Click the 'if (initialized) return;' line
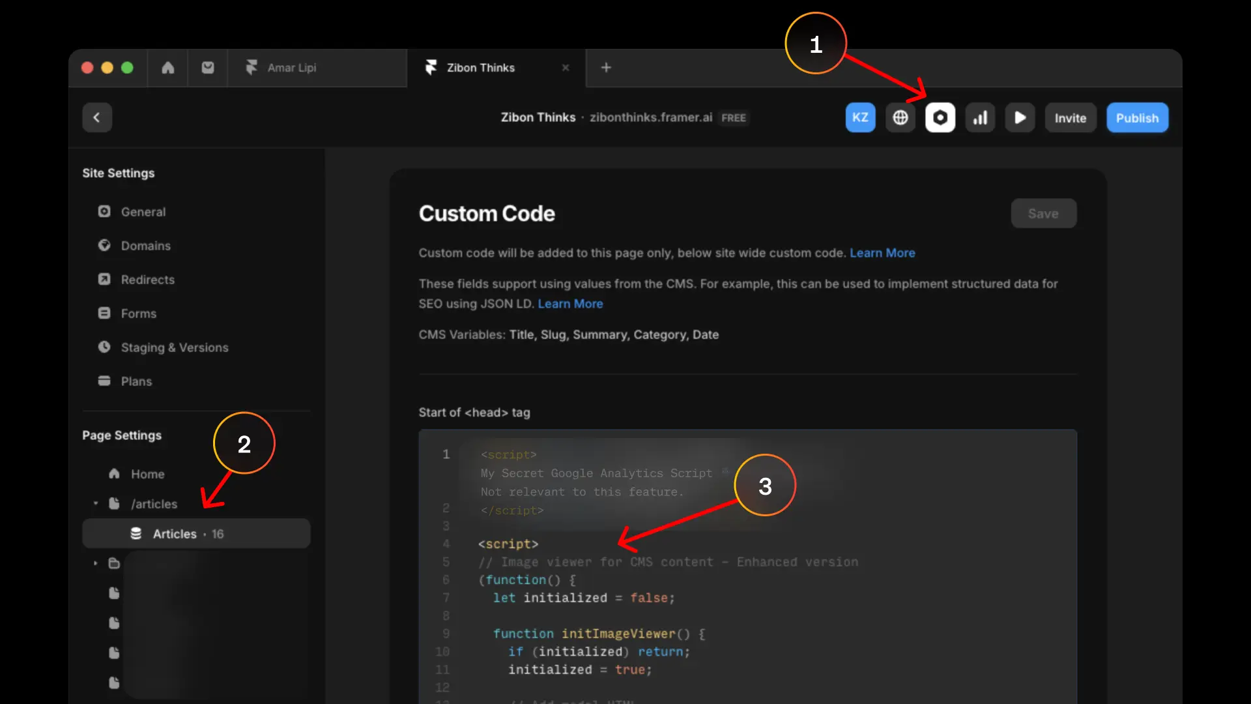This screenshot has height=704, width=1251. [599, 652]
